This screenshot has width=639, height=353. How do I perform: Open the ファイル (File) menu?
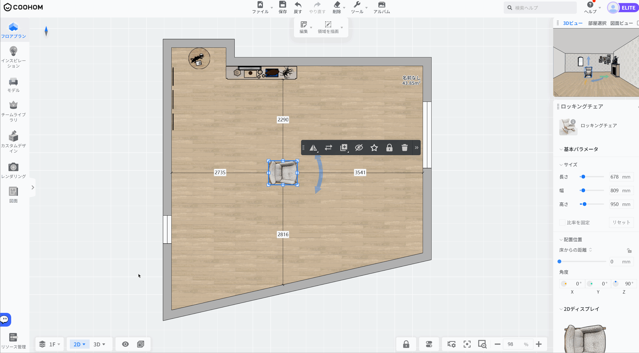coord(260,7)
